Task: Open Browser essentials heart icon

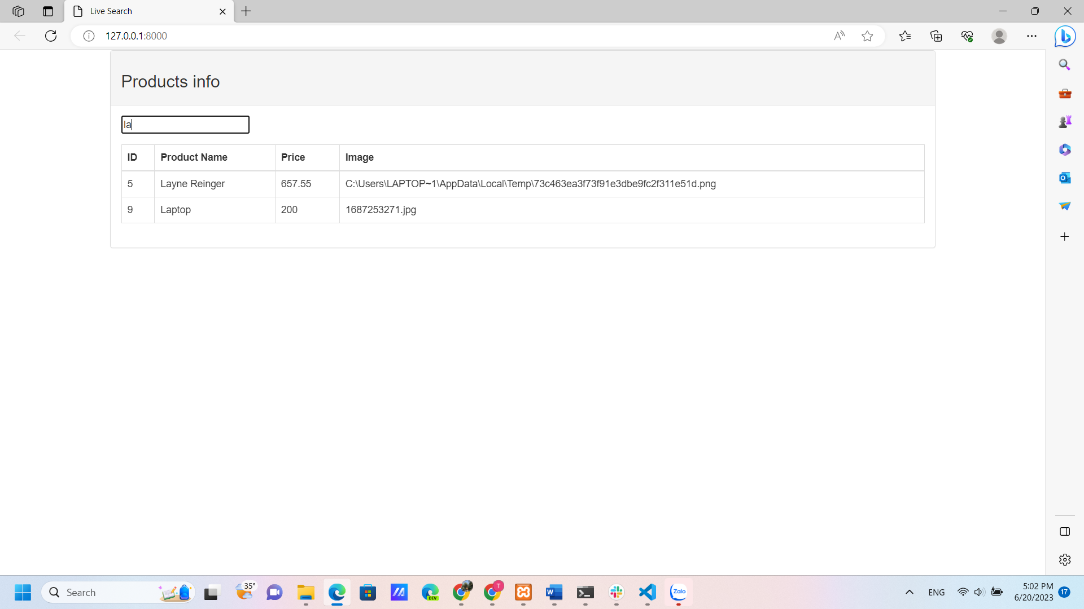Action: 967,36
